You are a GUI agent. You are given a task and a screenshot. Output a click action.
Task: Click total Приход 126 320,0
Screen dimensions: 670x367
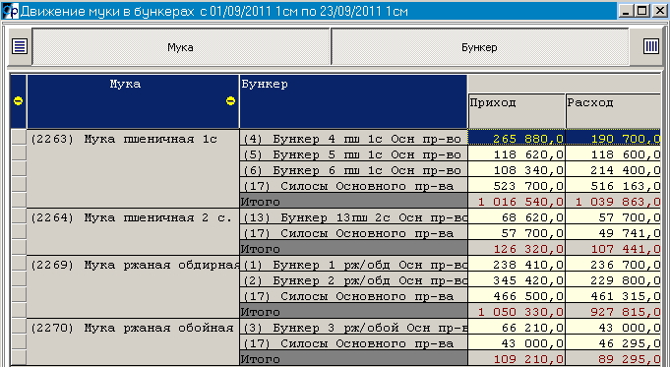(x=517, y=248)
